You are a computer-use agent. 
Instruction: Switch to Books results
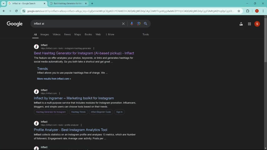[88, 34]
